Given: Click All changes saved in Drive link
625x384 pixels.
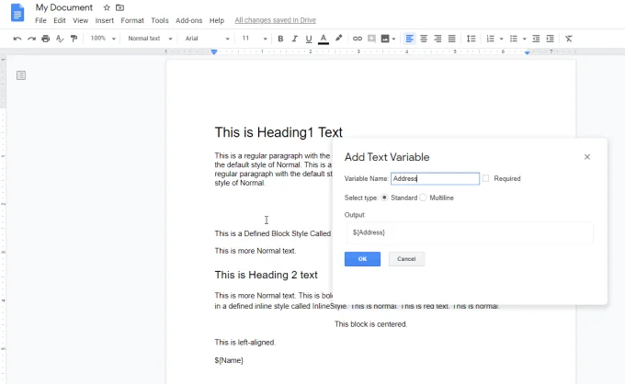Looking at the screenshot, I should click(x=276, y=20).
